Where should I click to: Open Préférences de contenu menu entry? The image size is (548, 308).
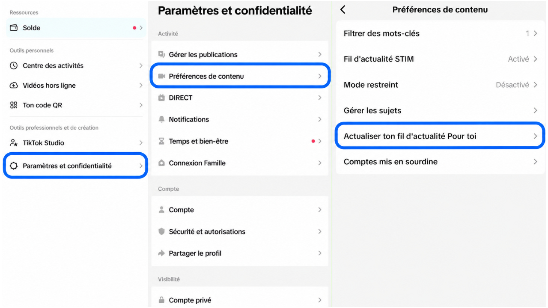coord(240,76)
